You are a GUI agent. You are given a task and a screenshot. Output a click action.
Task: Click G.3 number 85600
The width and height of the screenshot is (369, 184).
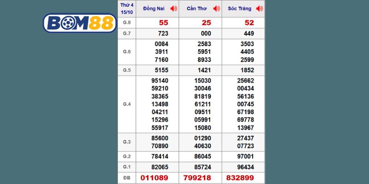[x=160, y=138]
